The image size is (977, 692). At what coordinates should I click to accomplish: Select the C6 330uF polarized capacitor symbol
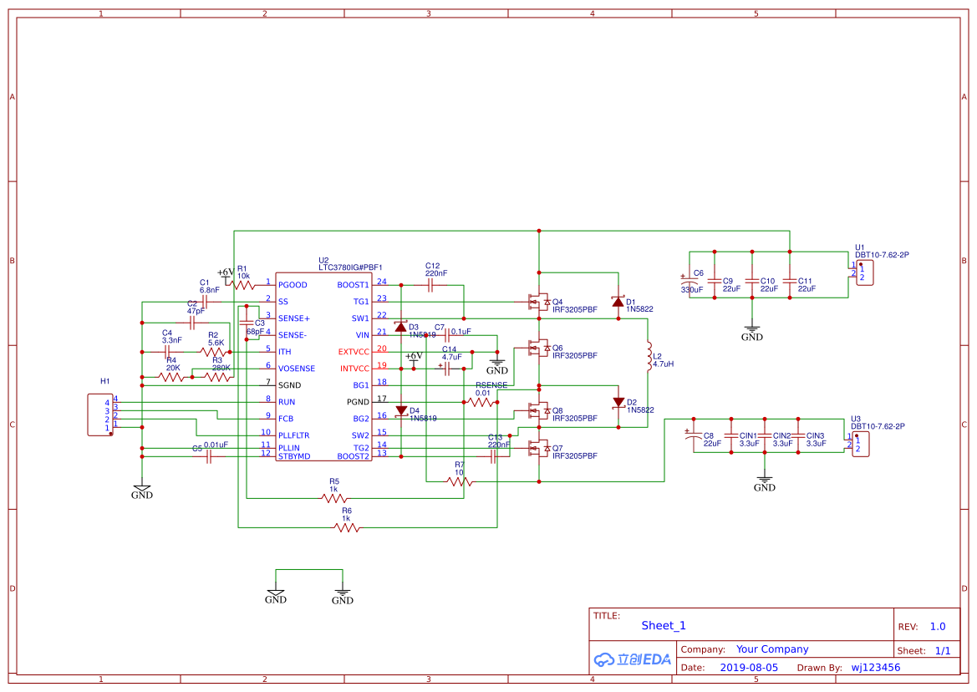pyautogui.click(x=689, y=281)
